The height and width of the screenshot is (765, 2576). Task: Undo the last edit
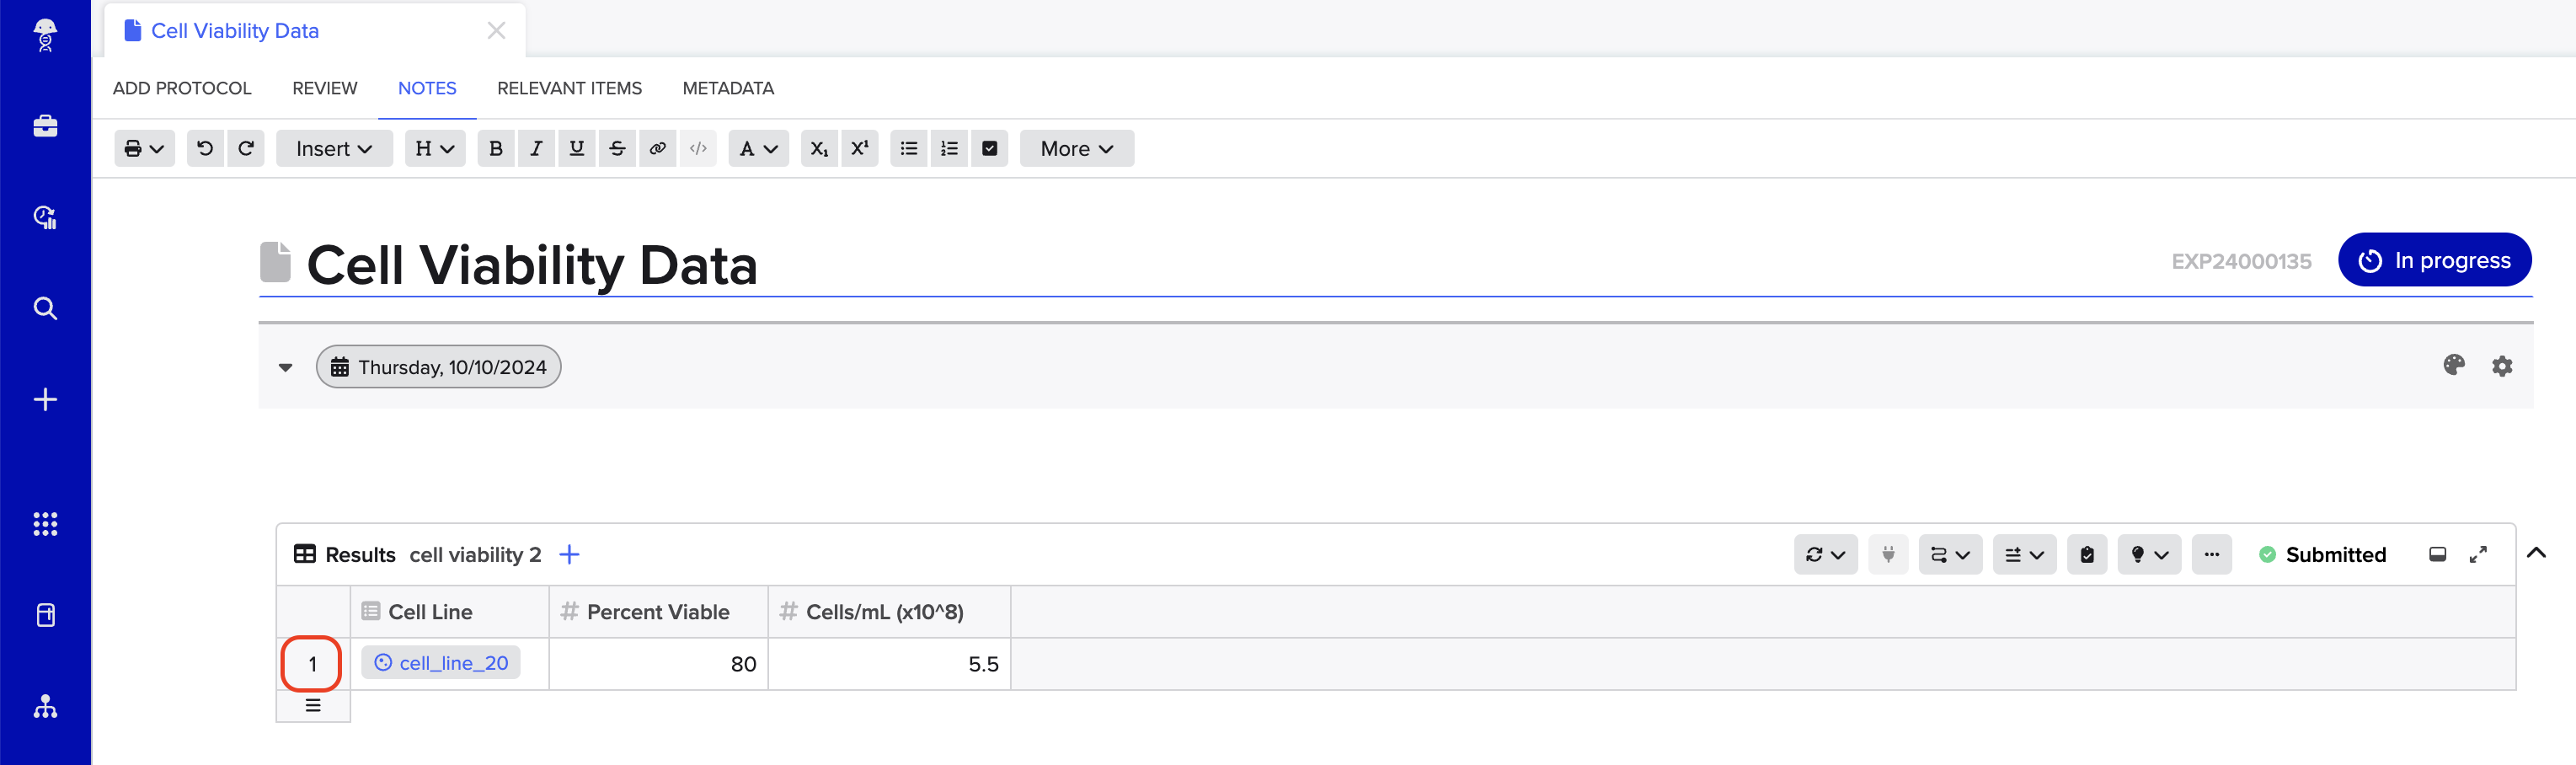point(205,148)
